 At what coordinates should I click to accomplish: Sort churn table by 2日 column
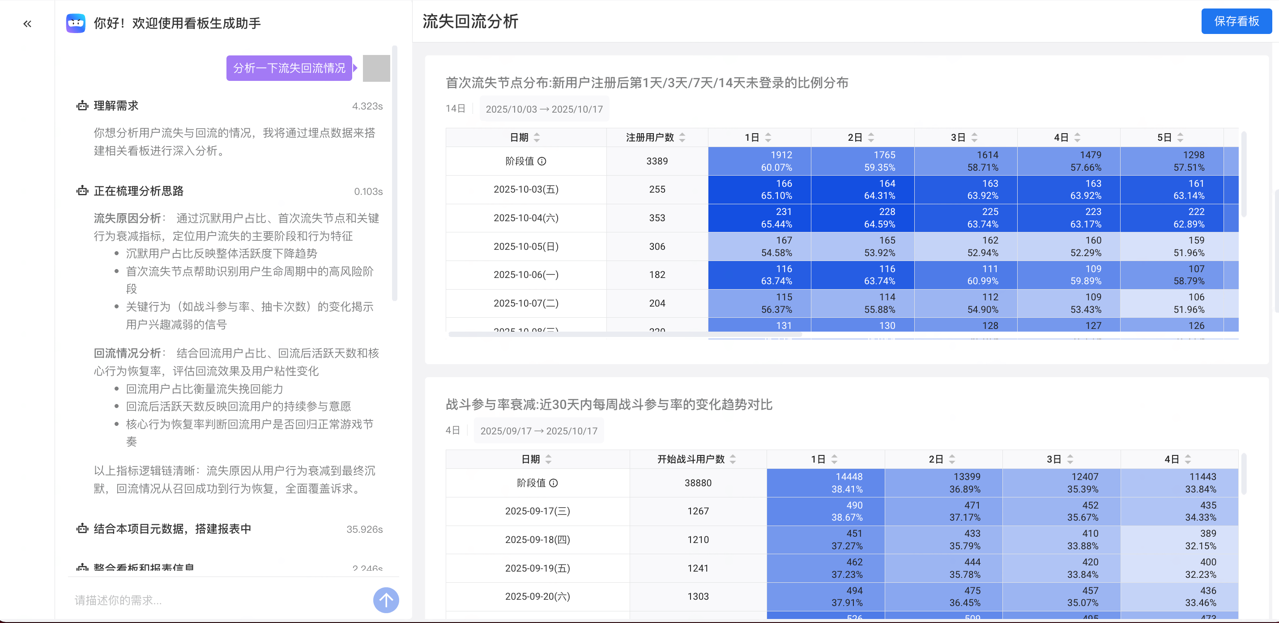(871, 137)
